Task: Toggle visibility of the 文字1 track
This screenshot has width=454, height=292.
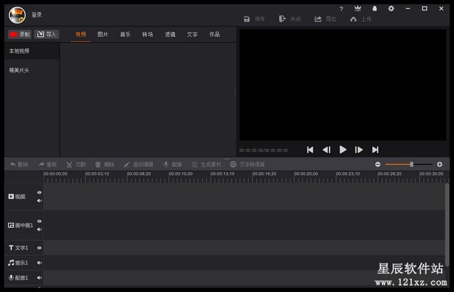Action: coord(40,248)
